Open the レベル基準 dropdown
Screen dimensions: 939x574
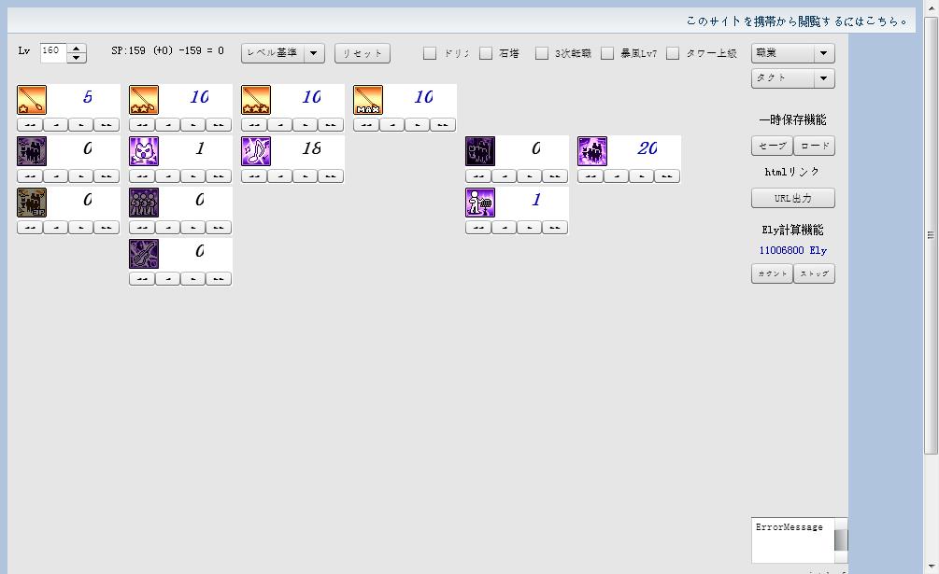[283, 52]
